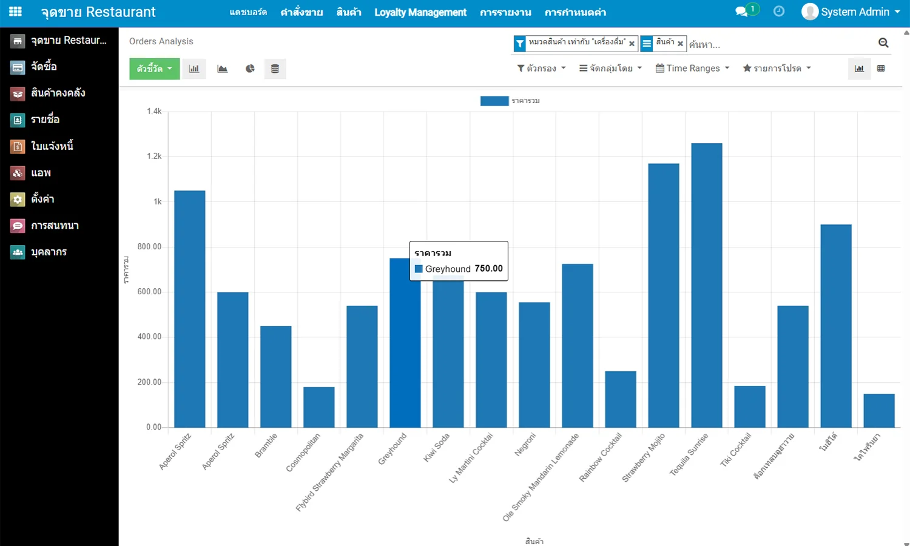Open the การรายงาน reporting menu

click(x=505, y=12)
